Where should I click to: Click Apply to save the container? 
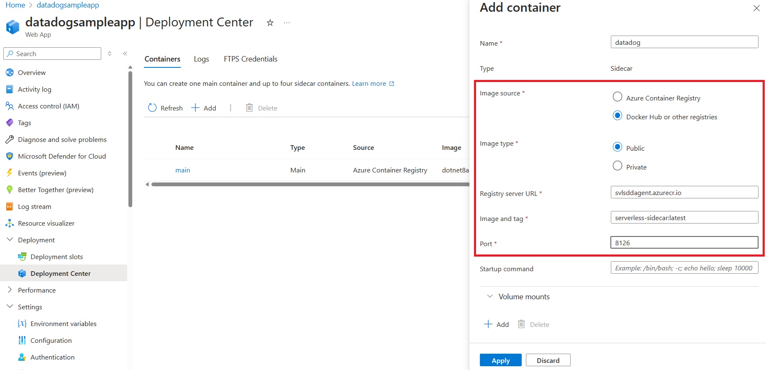pos(500,360)
